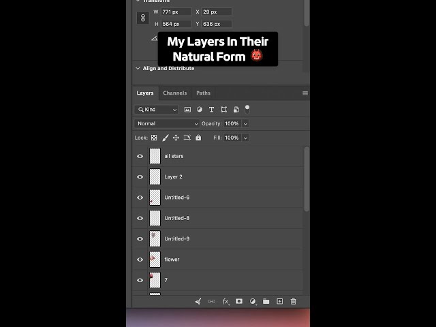The height and width of the screenshot is (327, 436).
Task: Open the Fill slider arrow
Action: (245, 138)
